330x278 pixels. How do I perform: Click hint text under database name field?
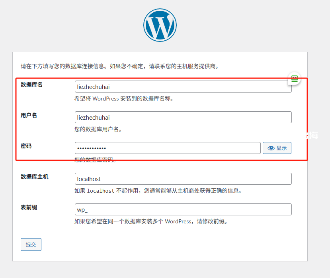pos(123,99)
